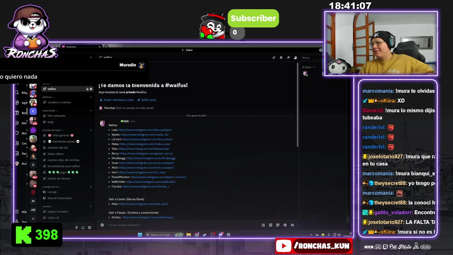The image size is (453, 255).
Task: Open the emoji picker in message bar
Action: (285, 225)
